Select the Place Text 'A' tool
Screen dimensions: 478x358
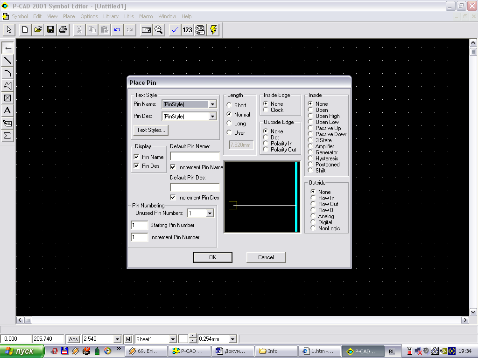point(7,110)
